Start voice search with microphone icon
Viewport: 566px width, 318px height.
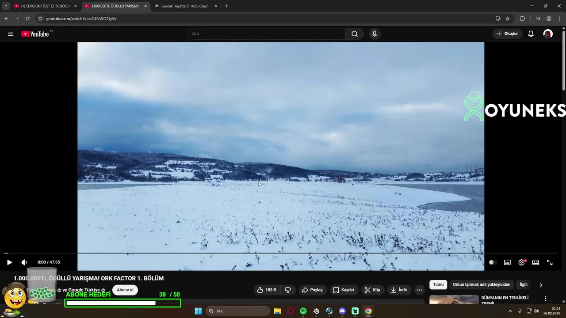[375, 34]
